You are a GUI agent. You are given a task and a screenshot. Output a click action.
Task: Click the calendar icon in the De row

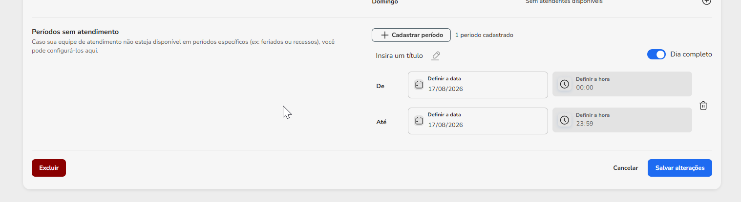419,85
